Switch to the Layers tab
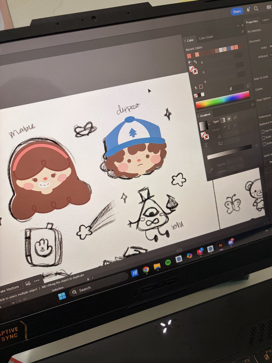Viewport: 272px width, 363px height. click(x=266, y=20)
